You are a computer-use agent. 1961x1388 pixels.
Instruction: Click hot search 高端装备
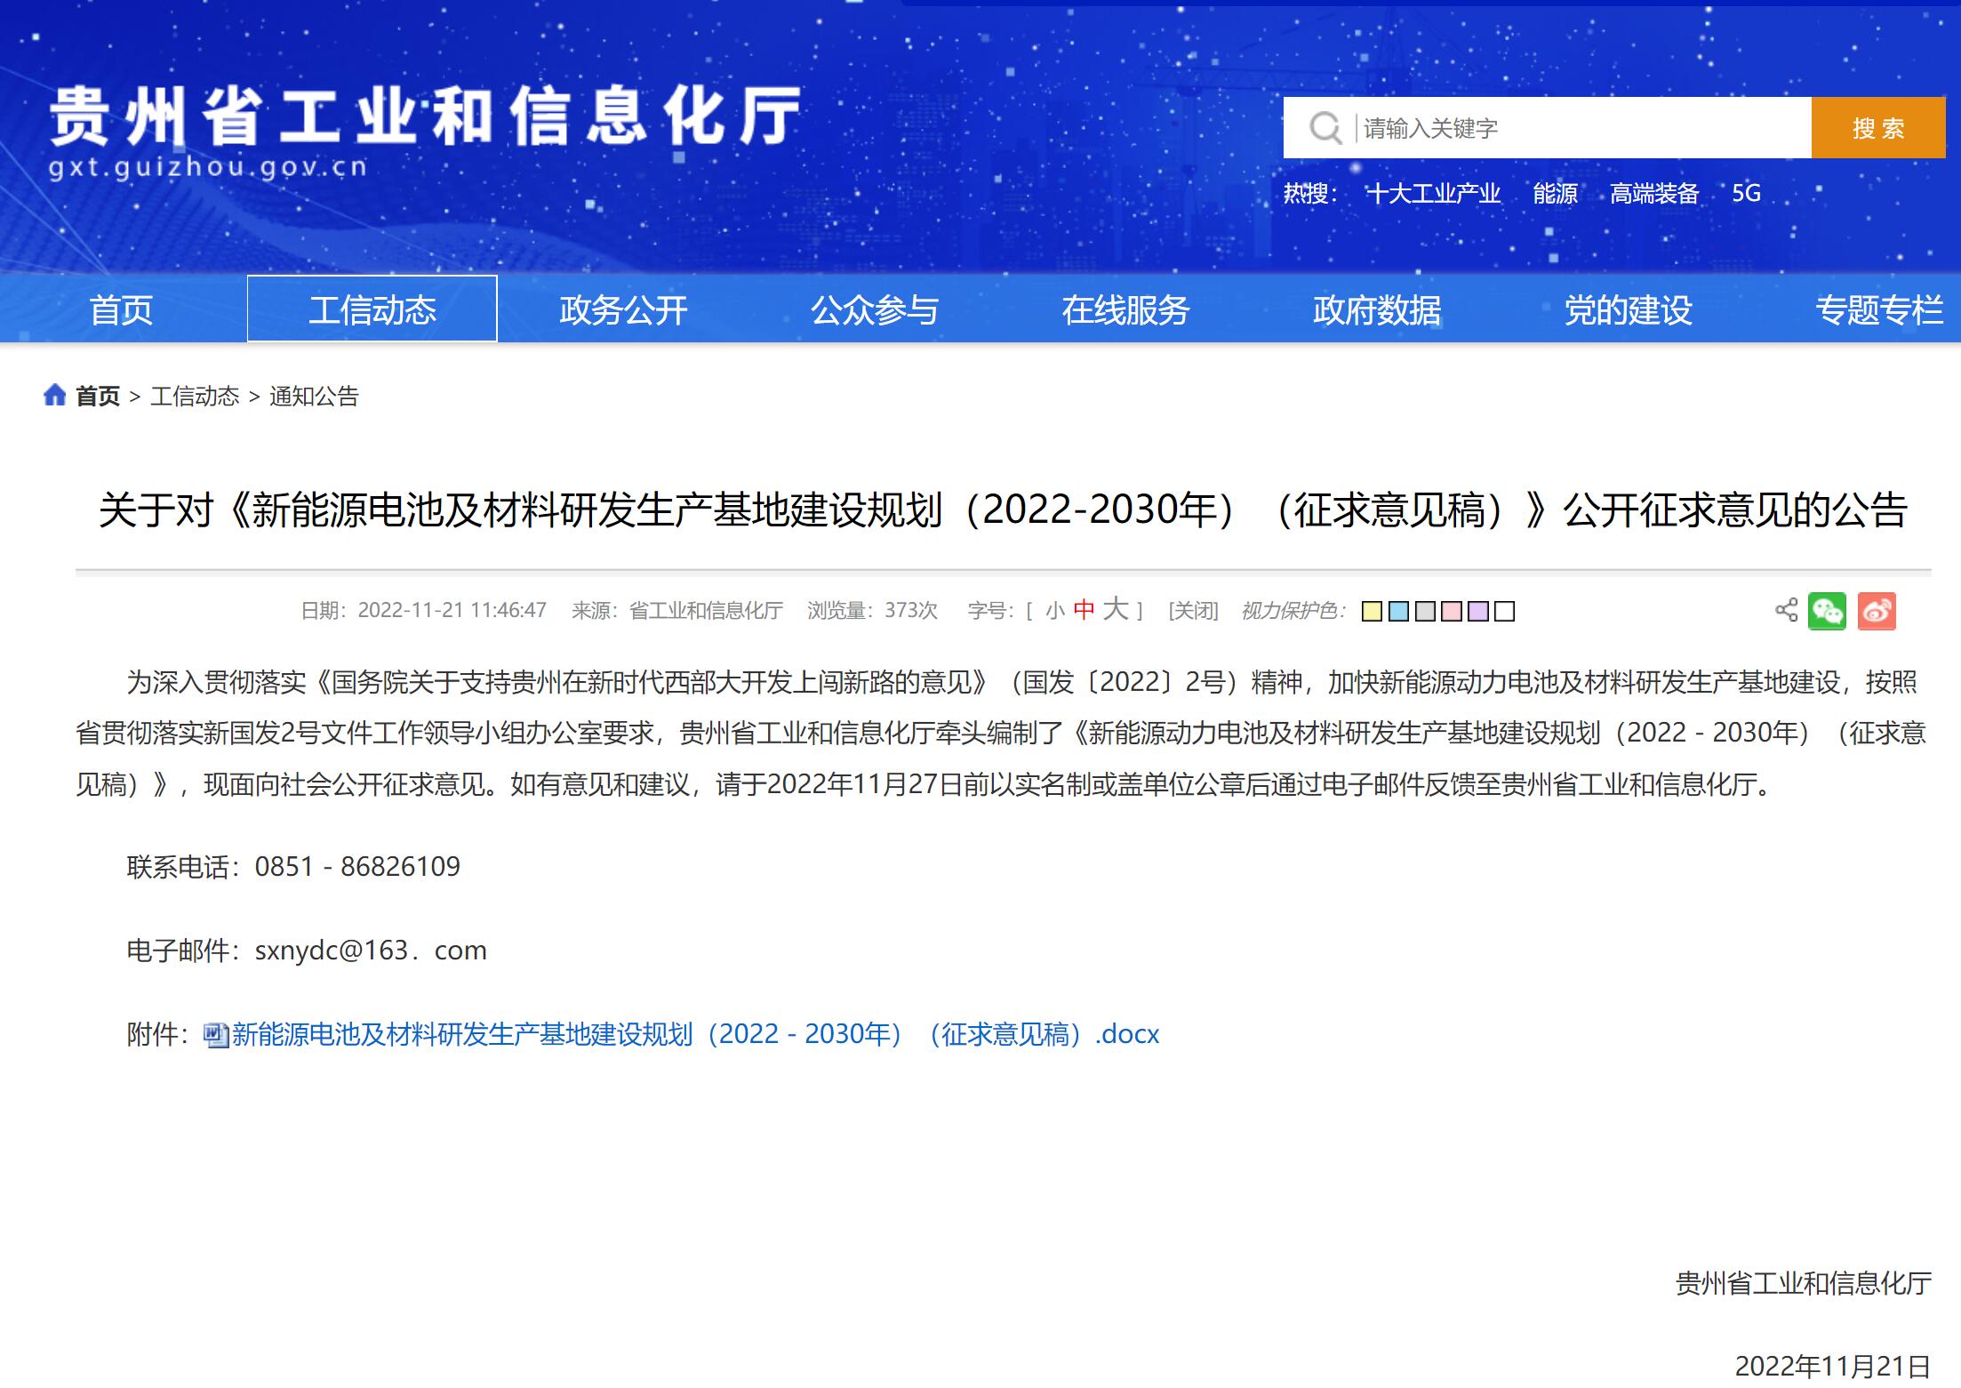pos(1654,193)
